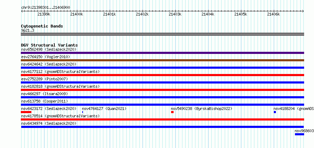314x148 pixels.
Task: Click the 21403k ruler tick label
Action: [175, 14]
